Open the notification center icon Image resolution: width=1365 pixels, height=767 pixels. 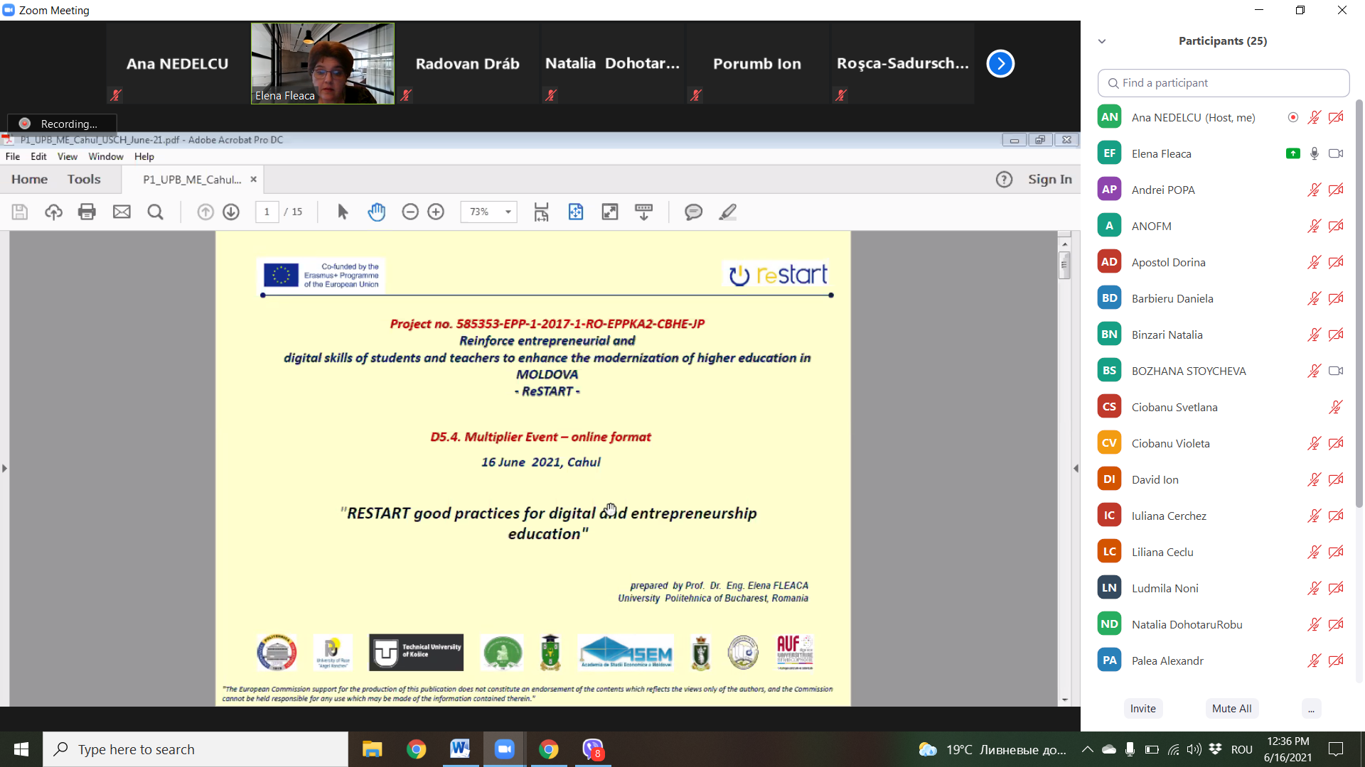coord(1336,749)
